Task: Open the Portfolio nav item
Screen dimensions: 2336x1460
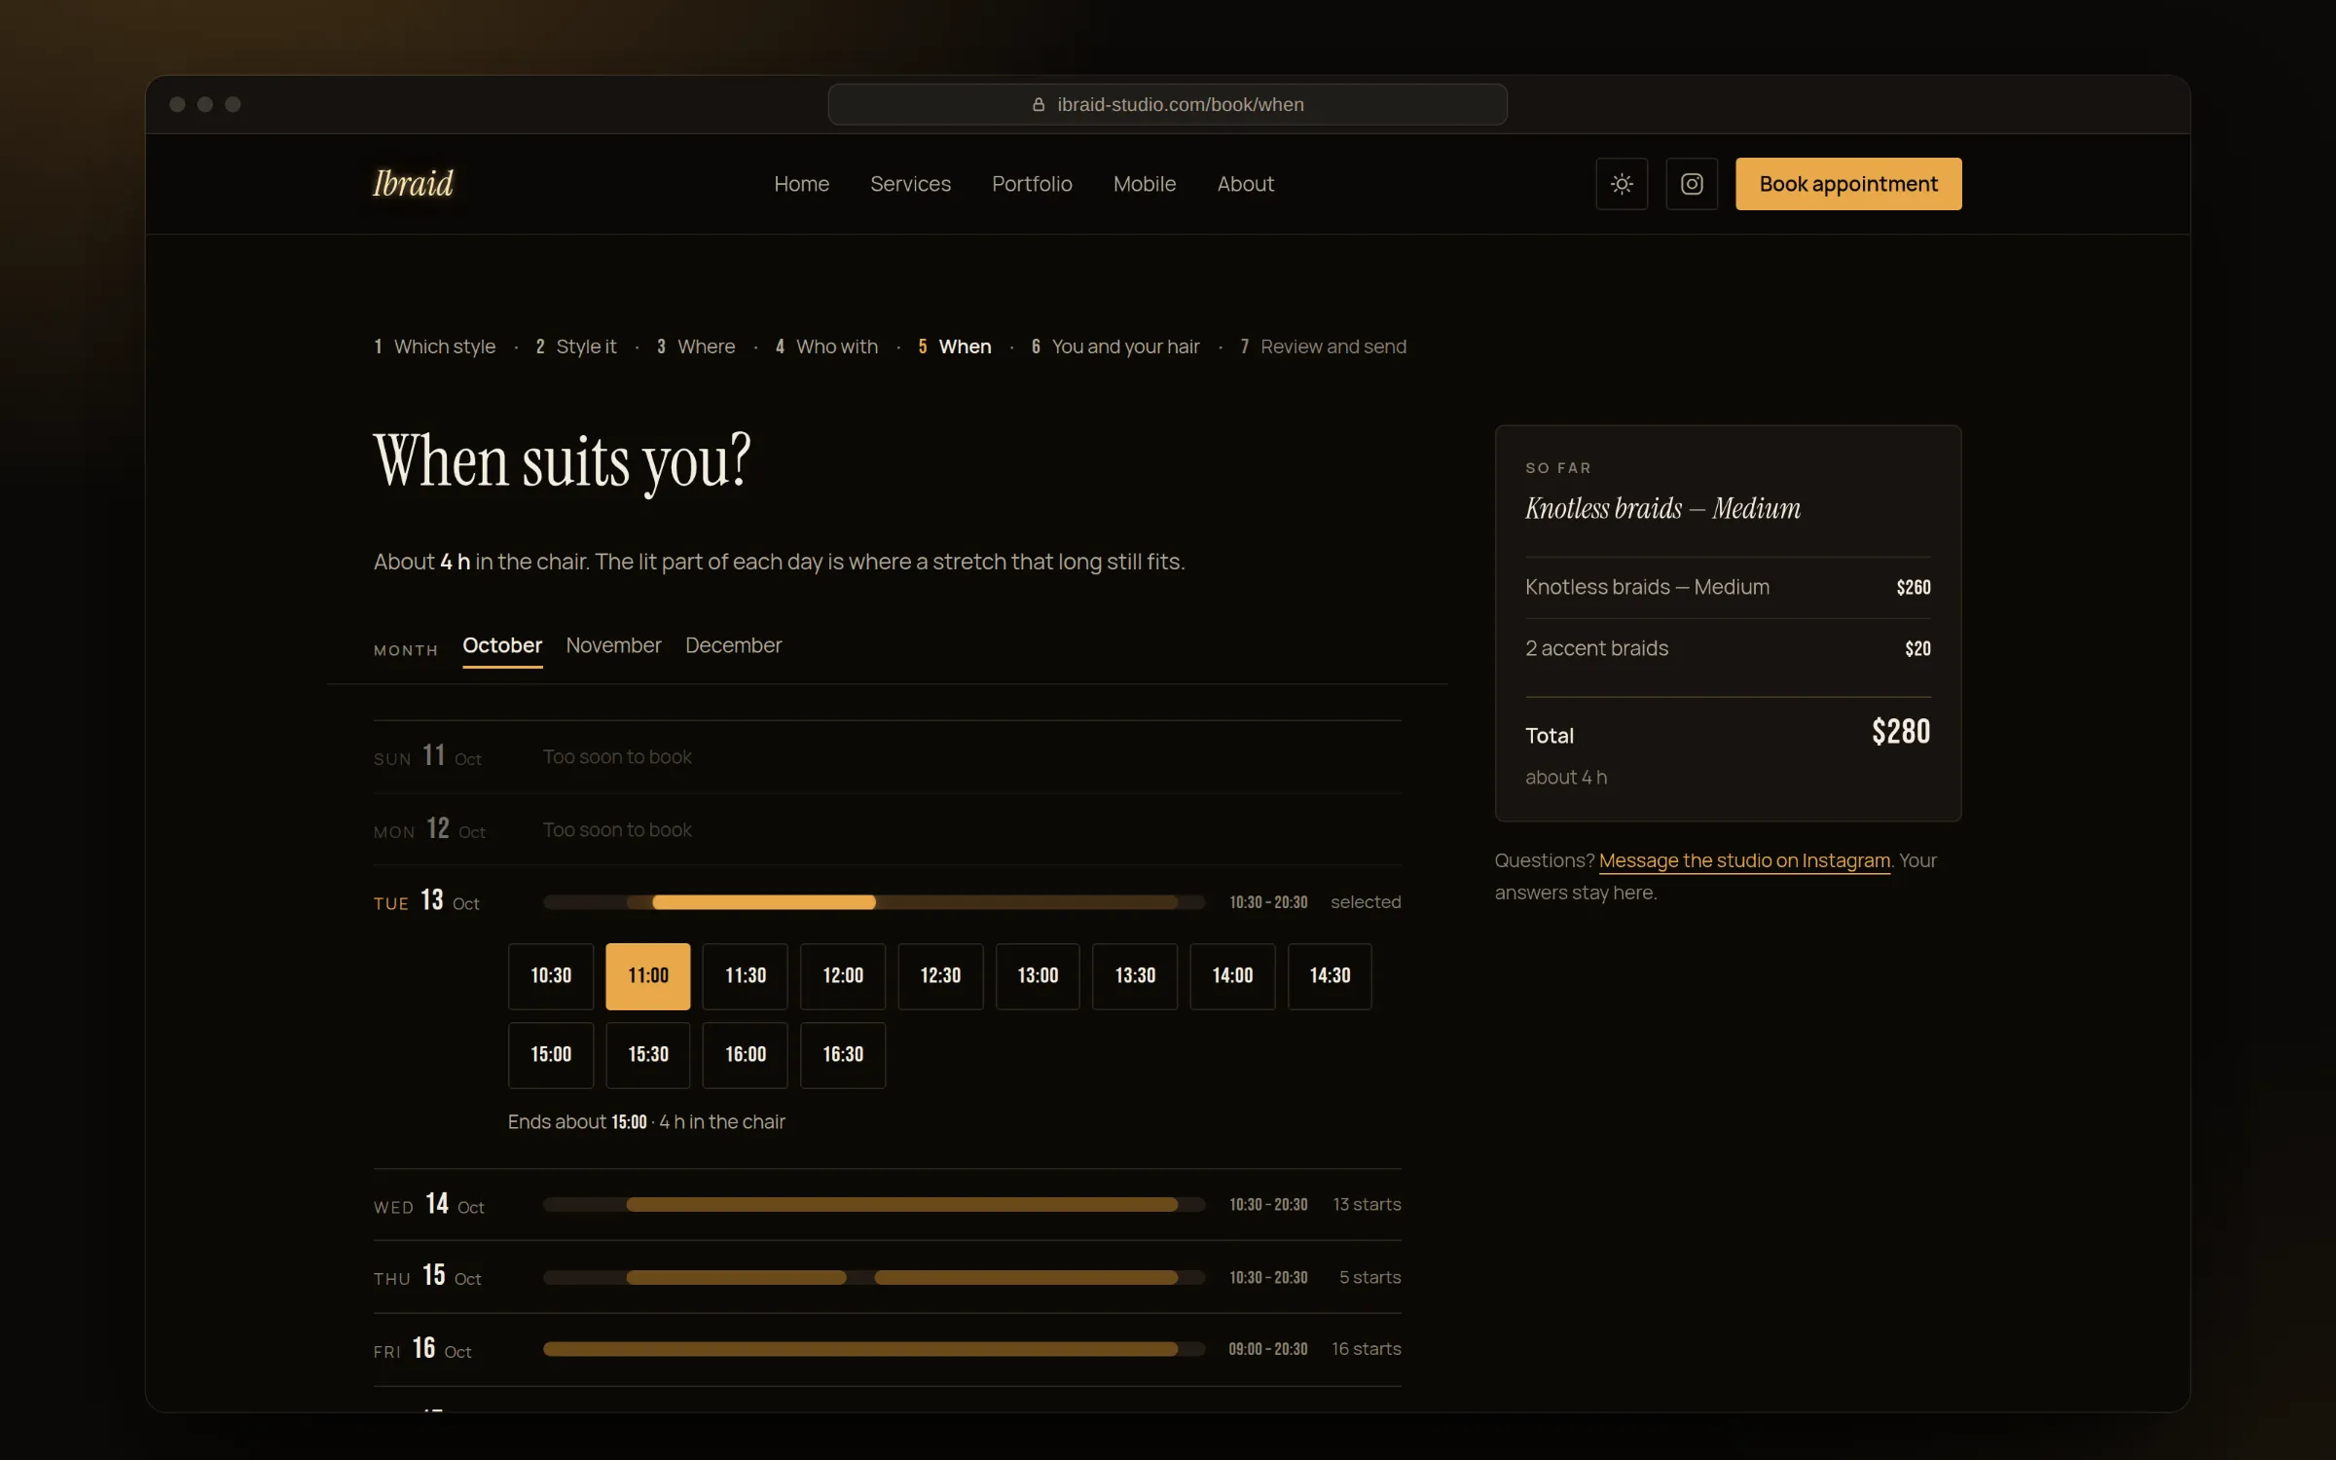Action: point(1032,184)
